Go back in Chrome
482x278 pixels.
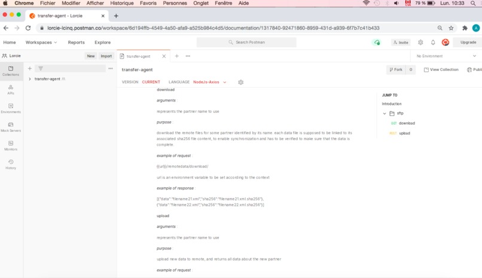pyautogui.click(x=6, y=28)
